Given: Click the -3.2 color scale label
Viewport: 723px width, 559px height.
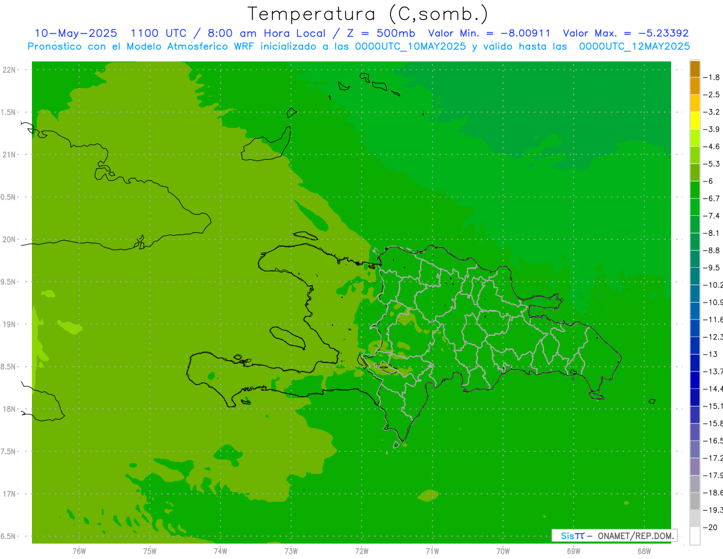Looking at the screenshot, I should [712, 112].
